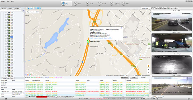
Task: Expand the H705 vehicle tree node
Action: pos(6,14)
